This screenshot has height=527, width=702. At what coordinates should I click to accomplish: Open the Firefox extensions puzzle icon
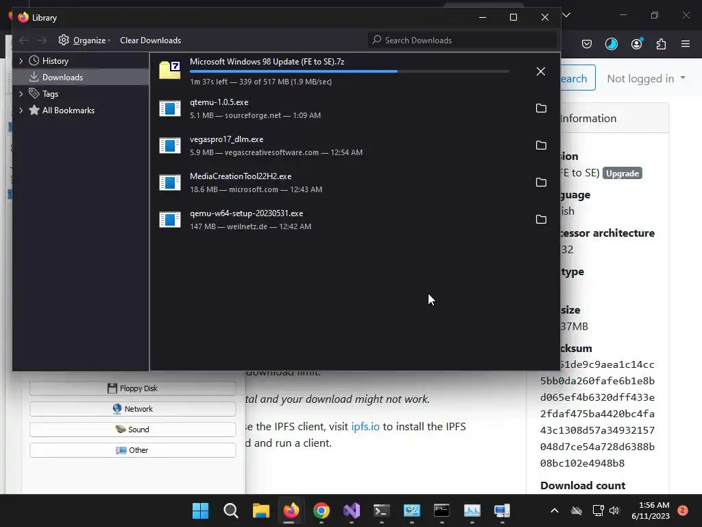[x=661, y=44]
